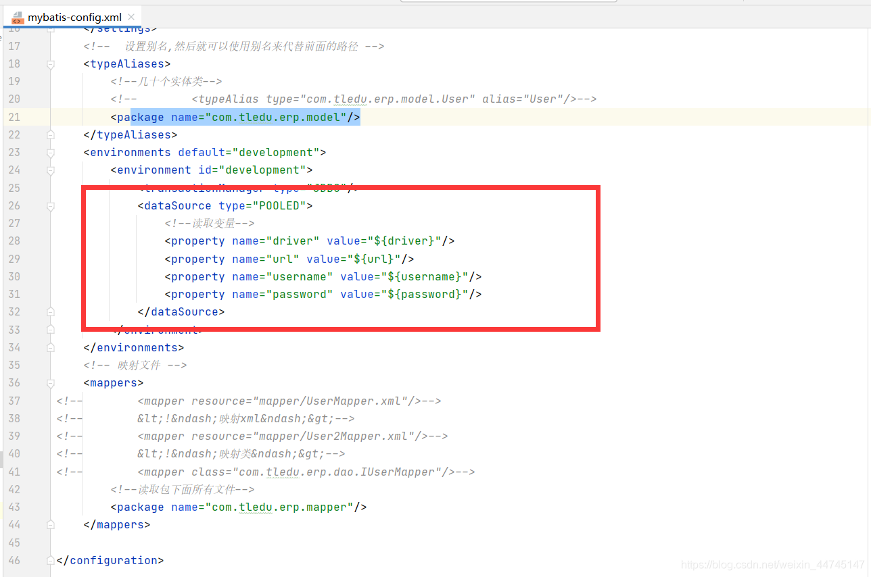Click the commented typeAlias com.tledu.erp.model.User line
Image resolution: width=871 pixels, height=577 pixels.
(354, 99)
